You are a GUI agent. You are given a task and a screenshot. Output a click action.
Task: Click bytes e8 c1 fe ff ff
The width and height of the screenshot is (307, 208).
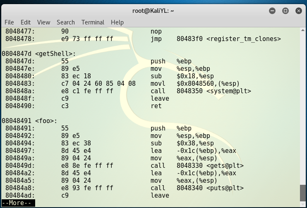pos(87,91)
